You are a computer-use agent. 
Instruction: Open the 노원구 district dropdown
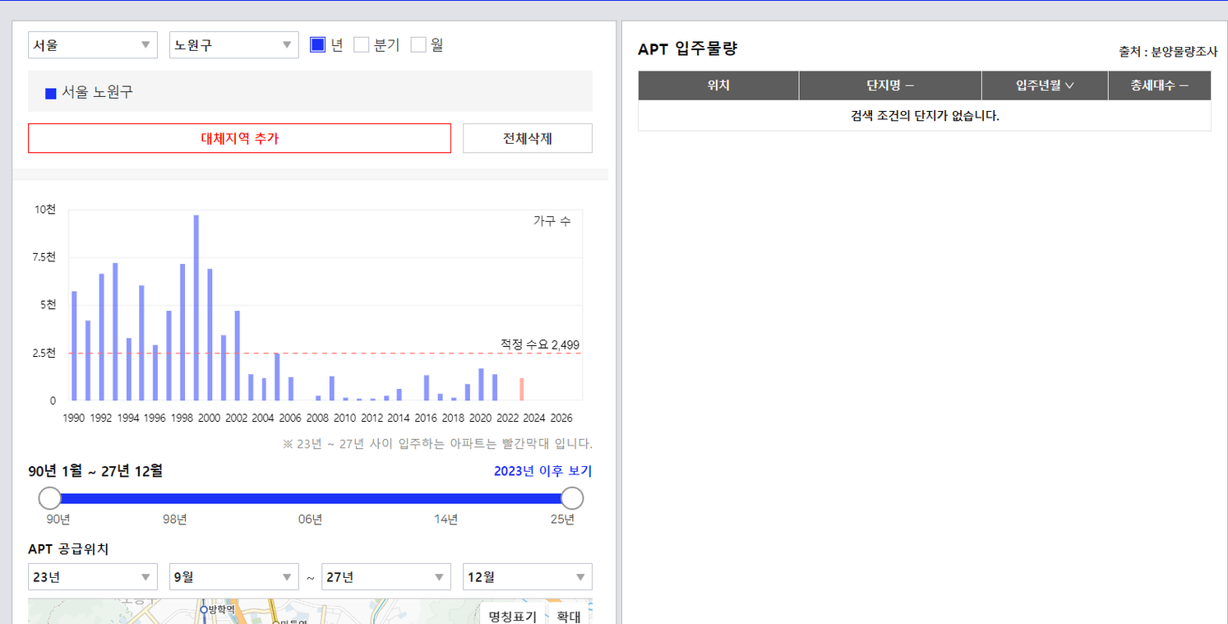pyautogui.click(x=234, y=45)
